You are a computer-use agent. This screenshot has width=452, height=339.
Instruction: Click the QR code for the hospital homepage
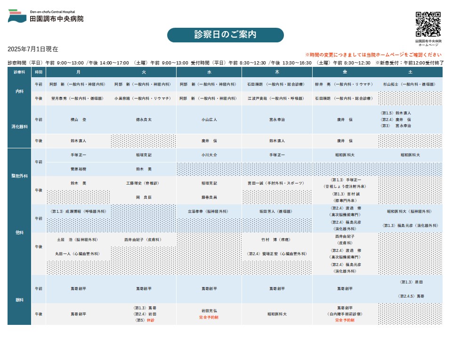point(428,24)
